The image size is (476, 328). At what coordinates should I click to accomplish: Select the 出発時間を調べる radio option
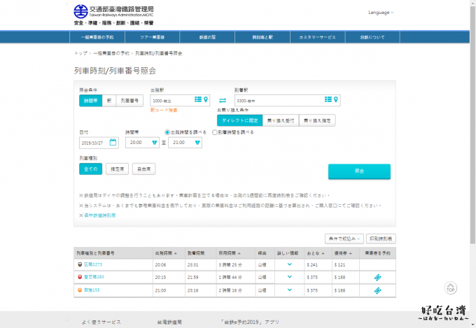coord(167,131)
